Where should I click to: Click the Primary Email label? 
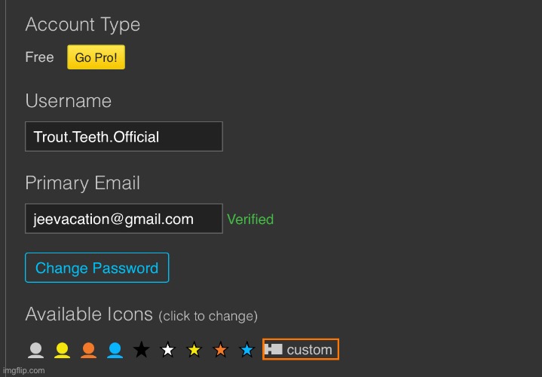coord(82,183)
